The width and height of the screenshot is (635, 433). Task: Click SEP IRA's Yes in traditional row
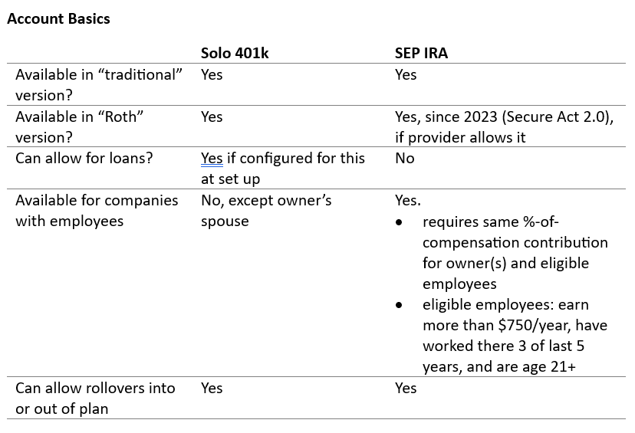pyautogui.click(x=406, y=74)
